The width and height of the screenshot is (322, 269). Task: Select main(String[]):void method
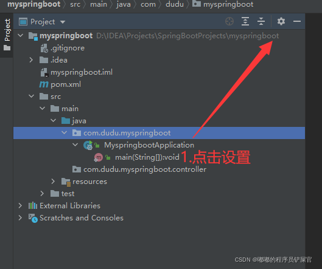pyautogui.click(x=147, y=157)
